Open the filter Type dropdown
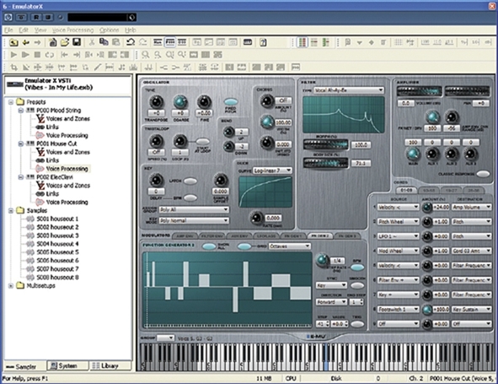 [349, 90]
